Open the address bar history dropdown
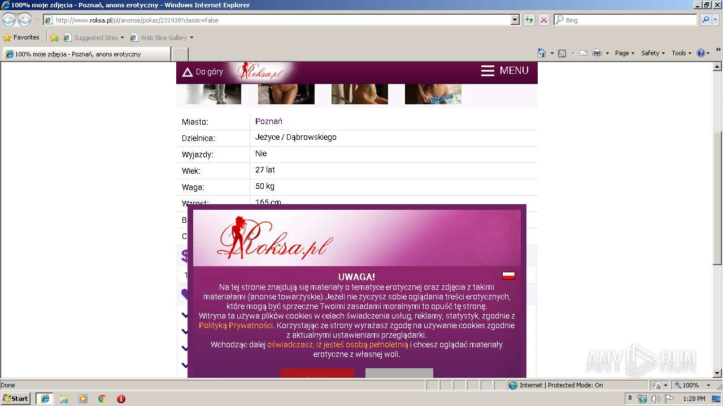This screenshot has width=723, height=406. 515,20
